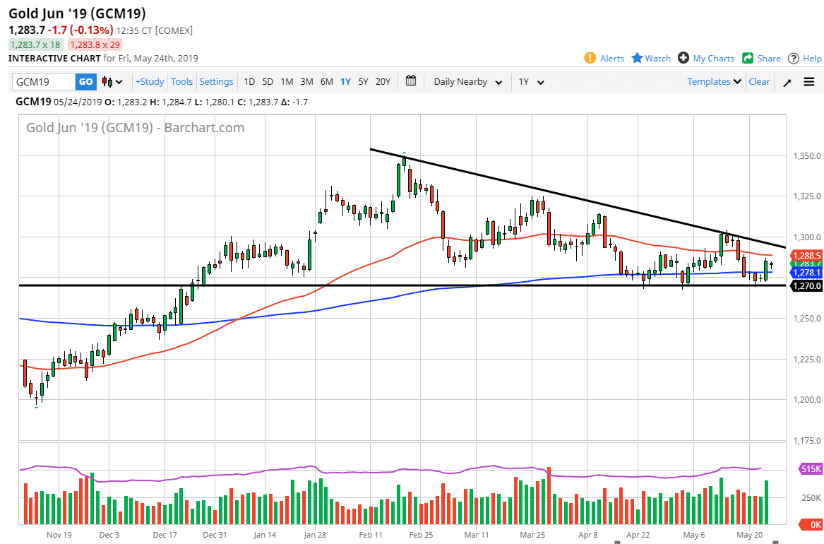
Task: Open the Templates dropdown
Action: tap(715, 82)
